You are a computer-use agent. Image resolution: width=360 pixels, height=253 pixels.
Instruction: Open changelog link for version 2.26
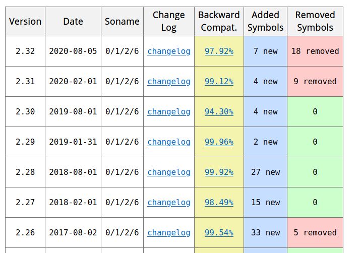pyautogui.click(x=169, y=232)
